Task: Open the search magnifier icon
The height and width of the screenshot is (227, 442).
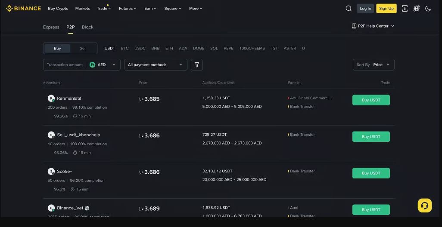Action: (349, 9)
